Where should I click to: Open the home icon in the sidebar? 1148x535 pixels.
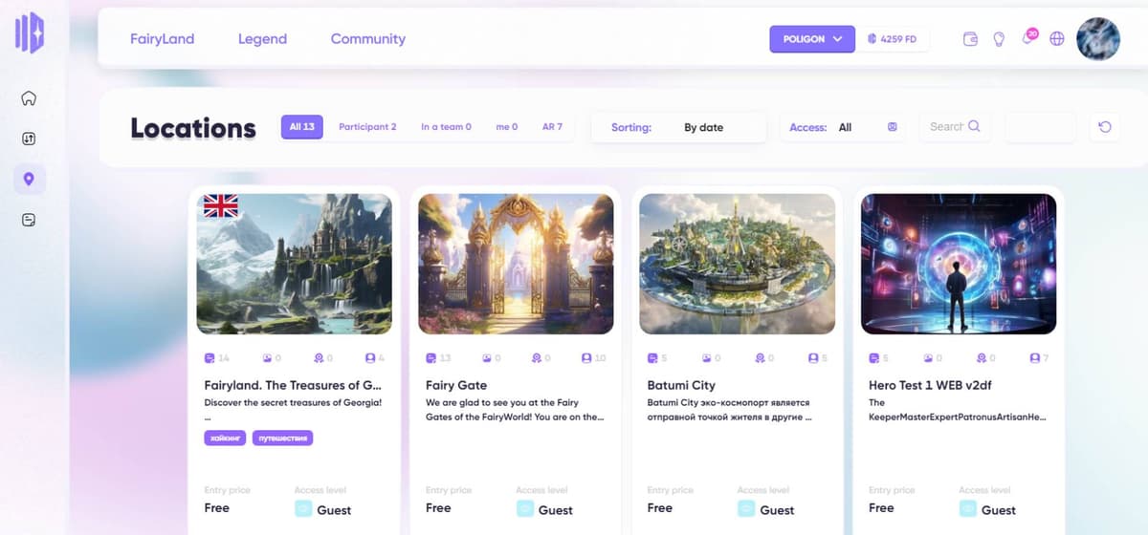29,98
